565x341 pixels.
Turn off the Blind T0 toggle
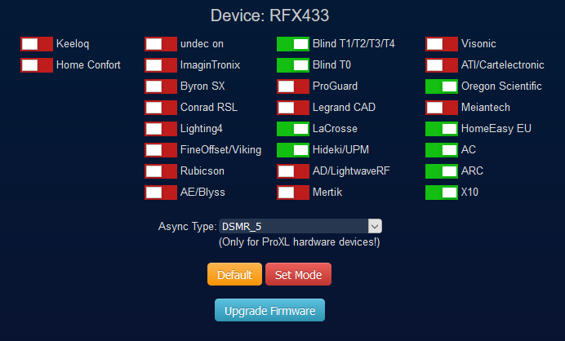[293, 65]
